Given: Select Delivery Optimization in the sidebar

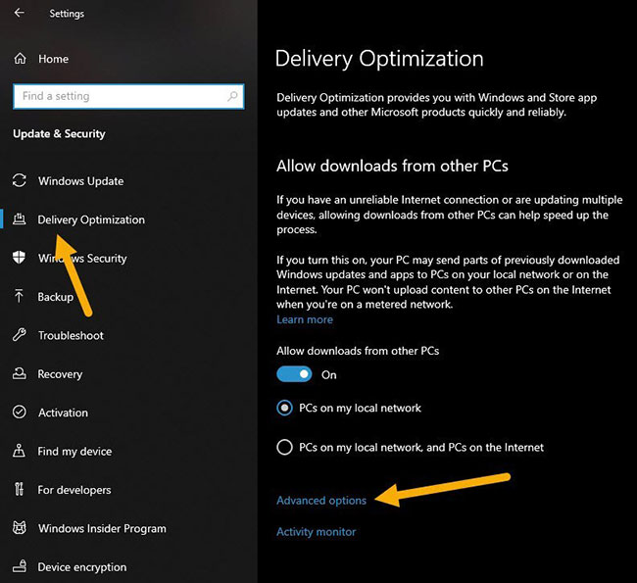Looking at the screenshot, I should pos(91,219).
